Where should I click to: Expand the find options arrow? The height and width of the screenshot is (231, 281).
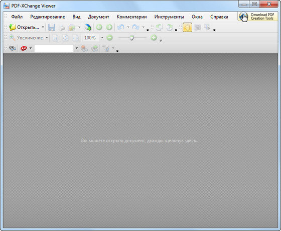pos(113,48)
